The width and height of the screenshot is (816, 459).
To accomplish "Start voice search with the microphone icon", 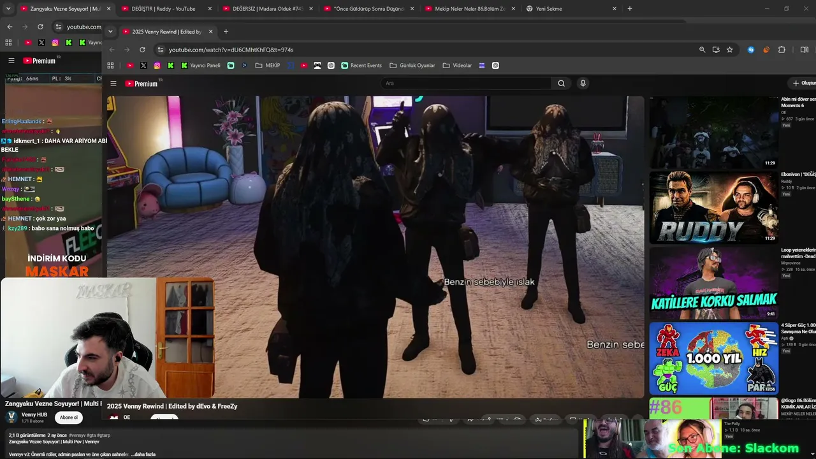I will click(583, 84).
